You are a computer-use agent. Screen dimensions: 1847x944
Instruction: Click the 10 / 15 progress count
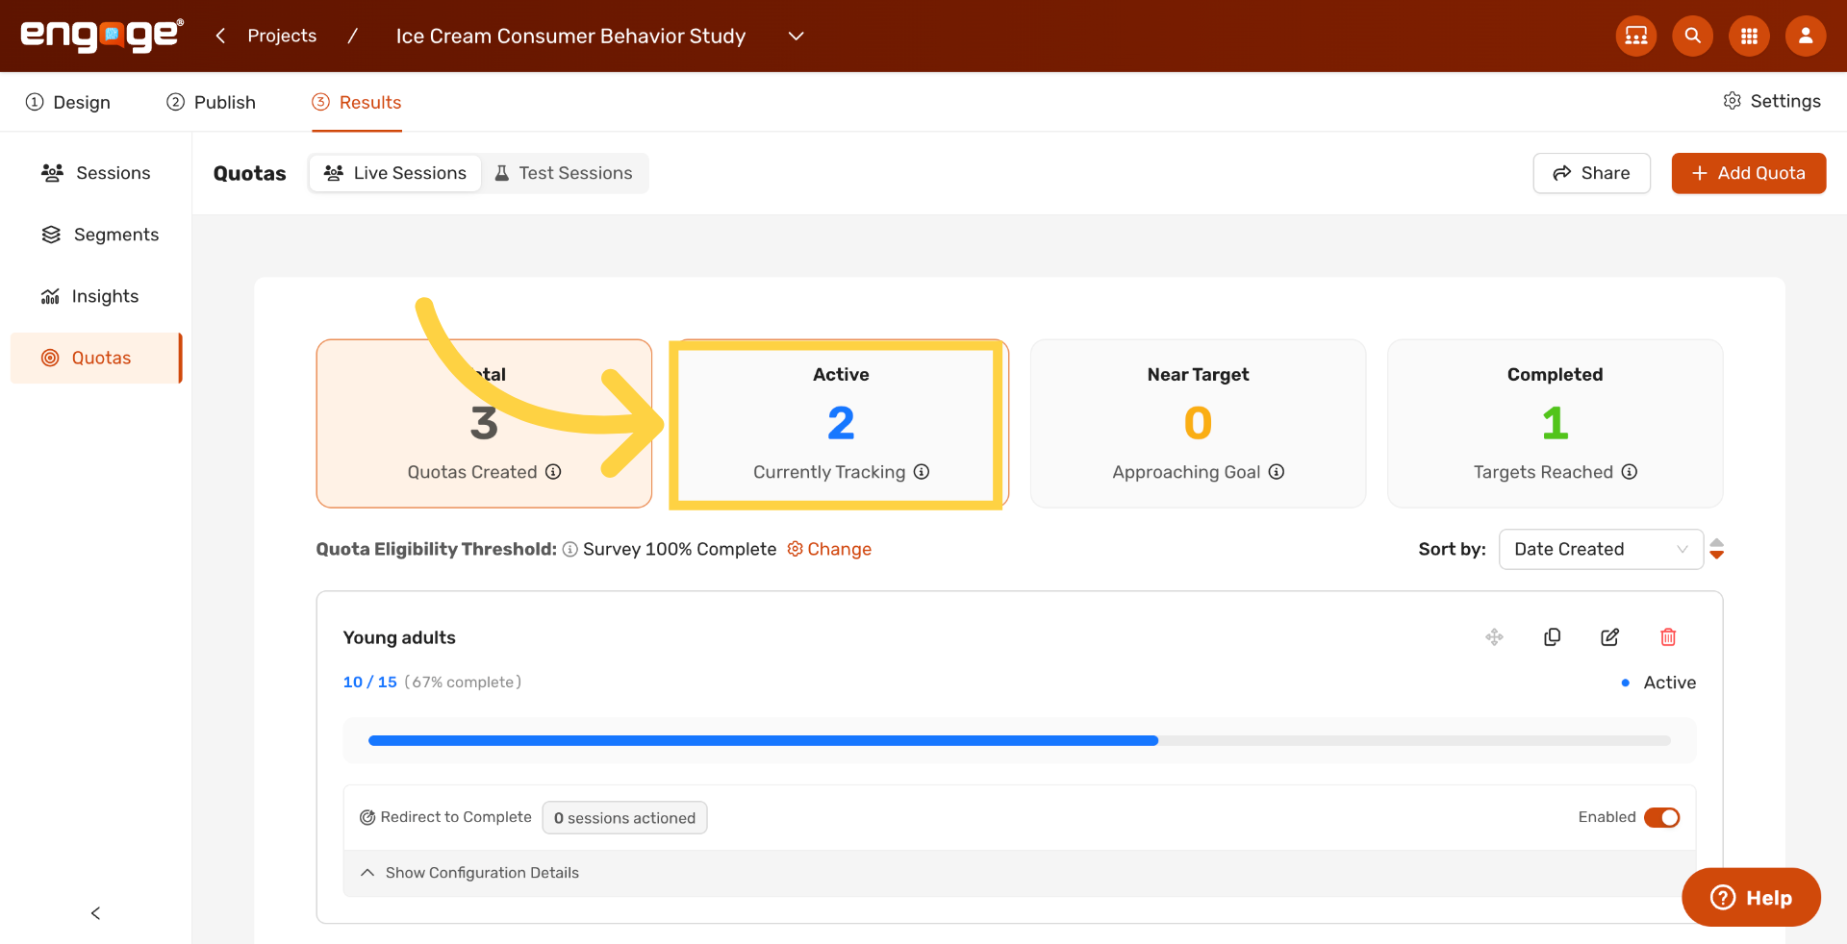point(370,682)
